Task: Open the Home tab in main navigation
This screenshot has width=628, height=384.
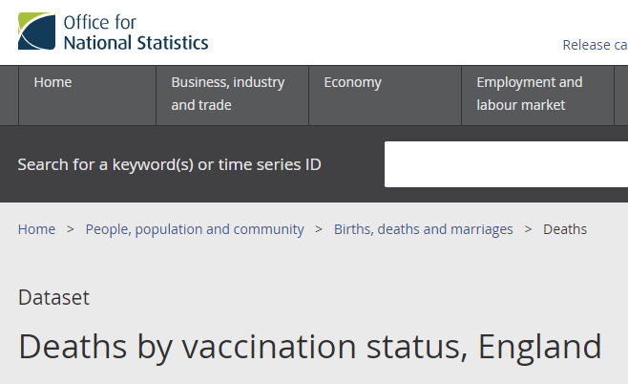Action: coord(52,83)
